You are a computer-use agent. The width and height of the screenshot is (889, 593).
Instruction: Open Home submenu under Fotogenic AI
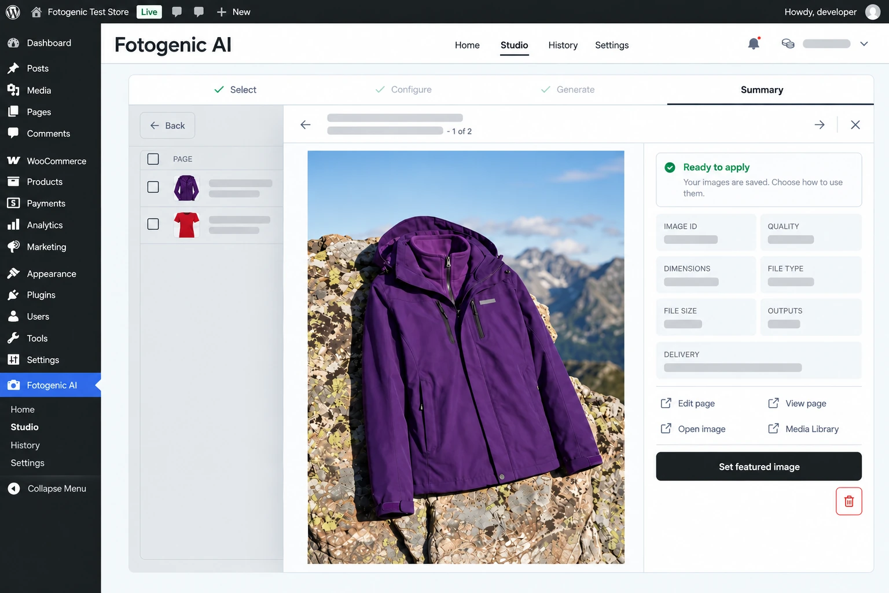pos(23,409)
